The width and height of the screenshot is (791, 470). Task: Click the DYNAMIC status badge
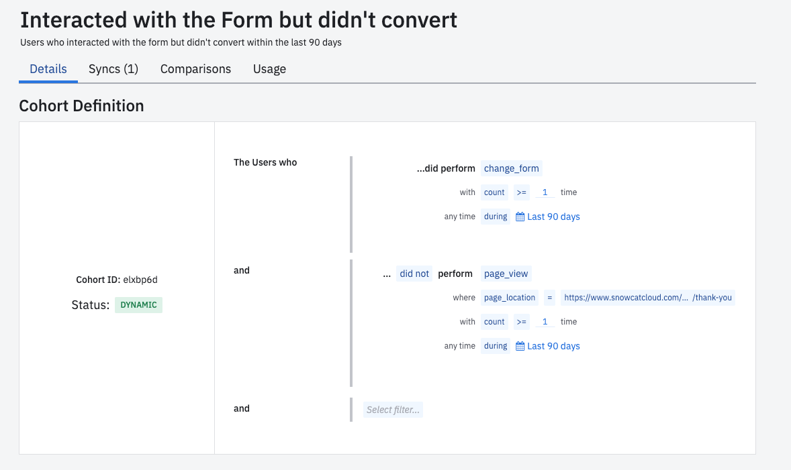click(138, 304)
